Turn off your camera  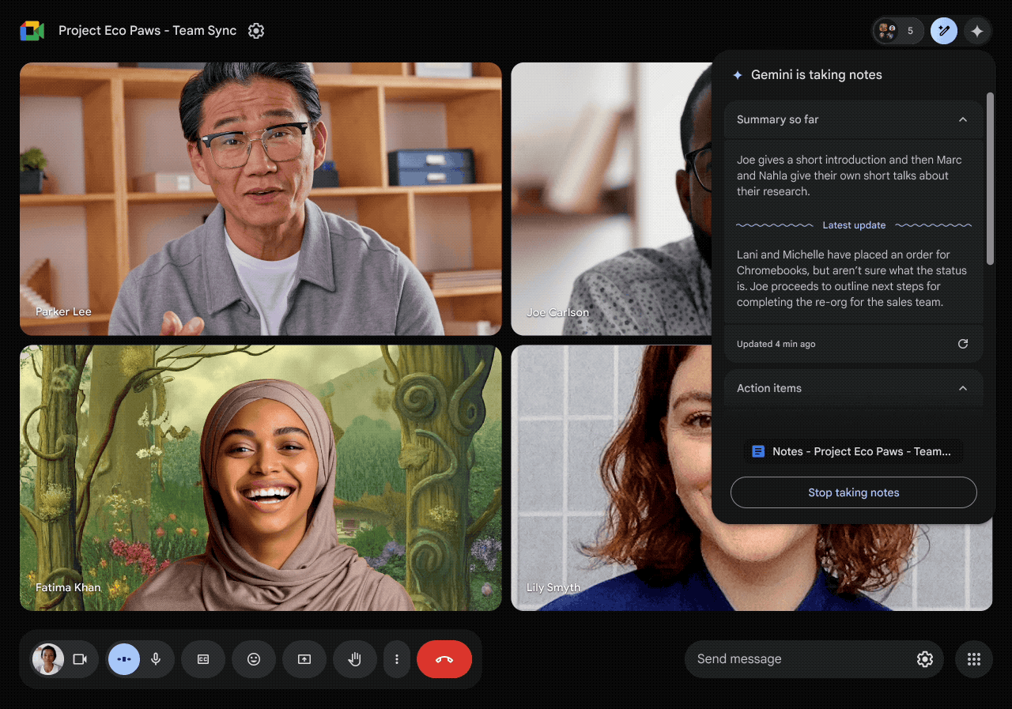point(81,658)
